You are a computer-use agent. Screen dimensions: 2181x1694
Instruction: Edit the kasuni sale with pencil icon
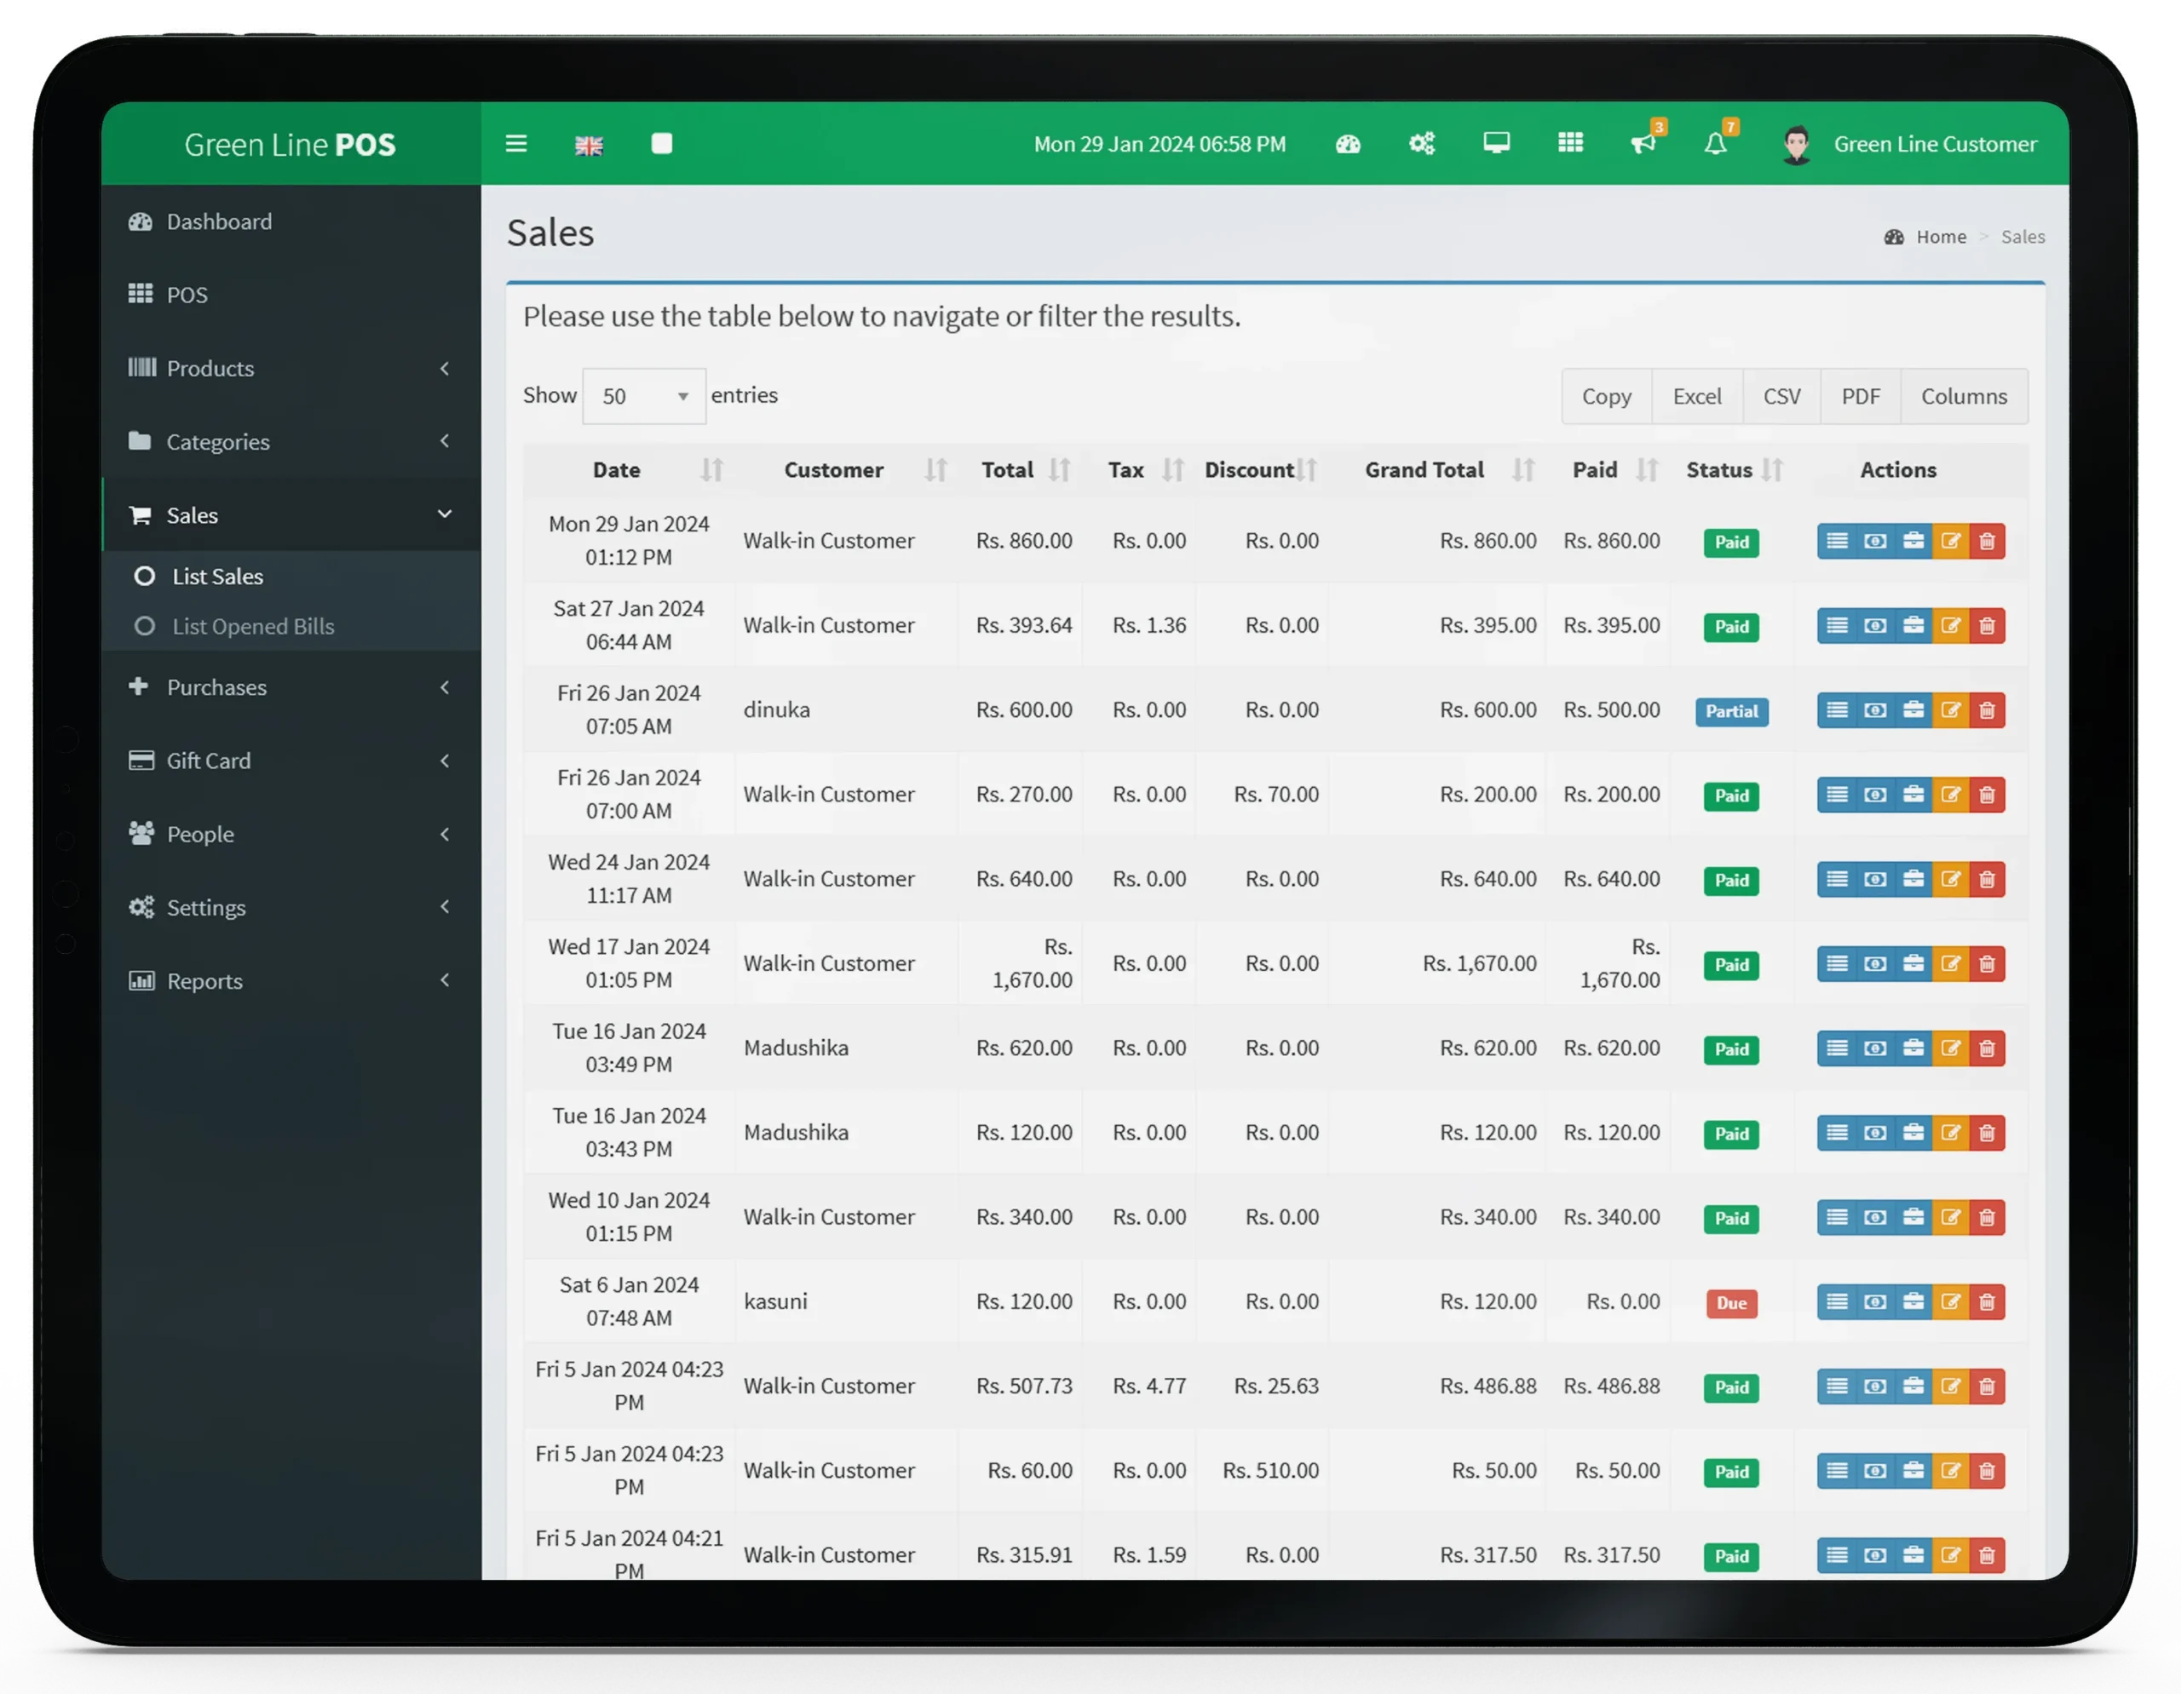click(1949, 1301)
